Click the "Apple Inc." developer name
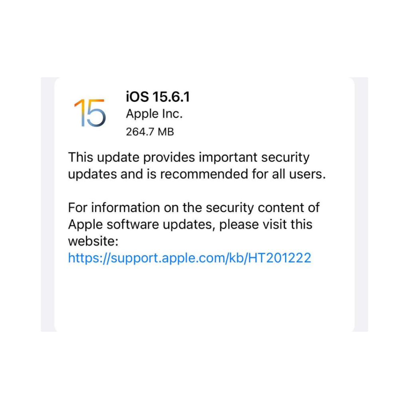Screen dimensions: 409x409 (154, 114)
